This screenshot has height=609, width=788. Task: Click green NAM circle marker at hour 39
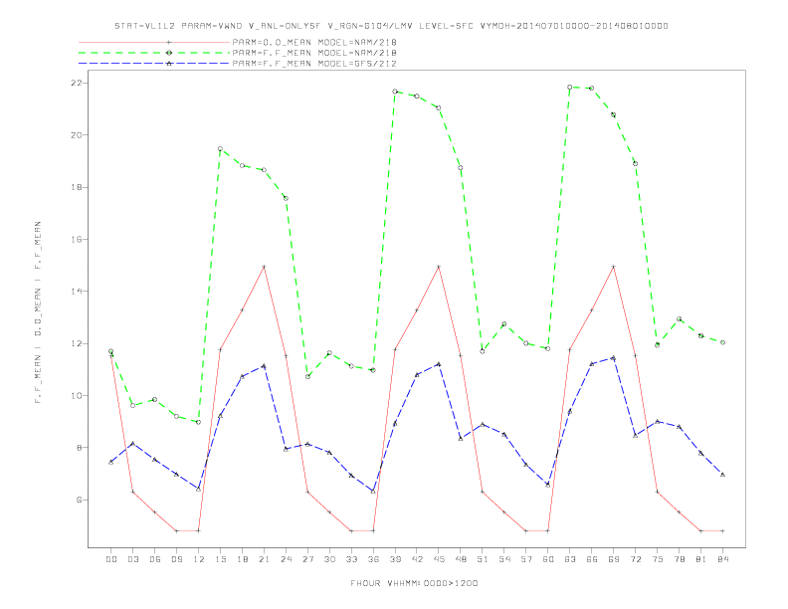tap(395, 92)
